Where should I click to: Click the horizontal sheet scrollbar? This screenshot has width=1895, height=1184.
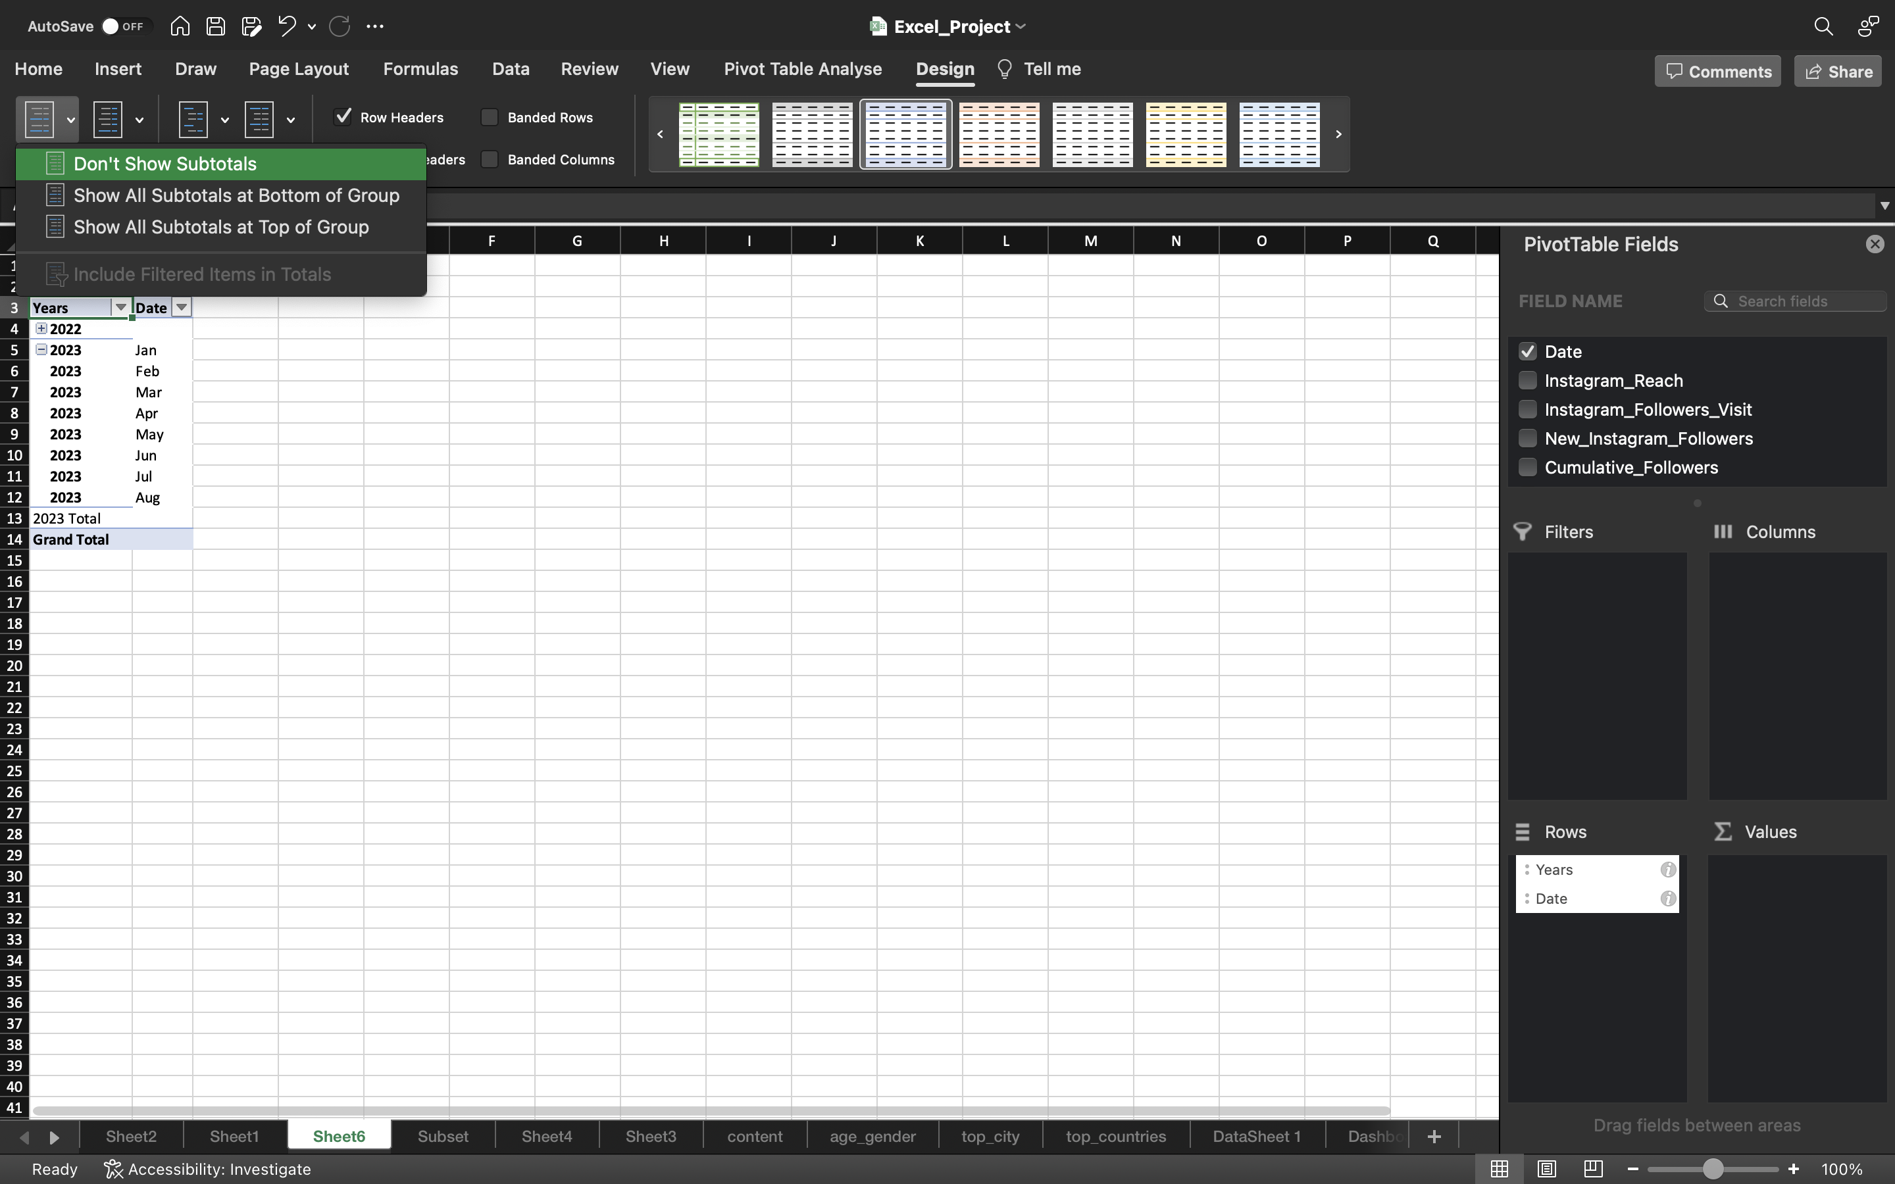coord(710,1110)
